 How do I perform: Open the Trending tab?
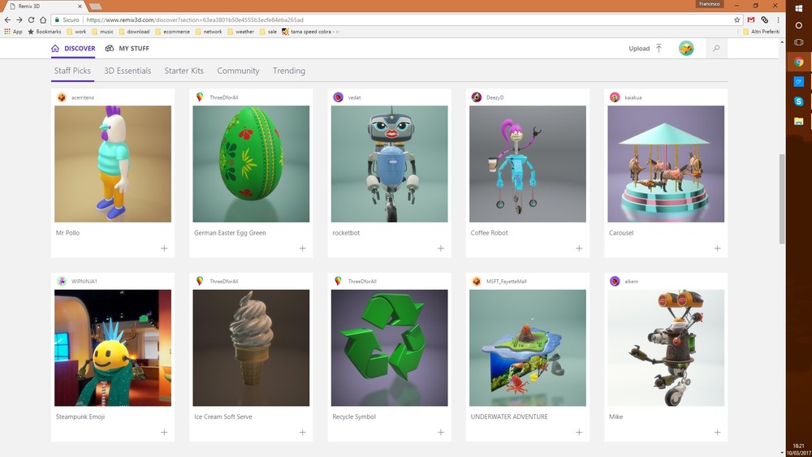click(x=289, y=71)
